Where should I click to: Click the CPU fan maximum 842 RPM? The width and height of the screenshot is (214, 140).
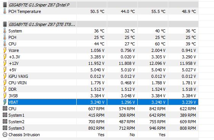click(x=158, y=109)
